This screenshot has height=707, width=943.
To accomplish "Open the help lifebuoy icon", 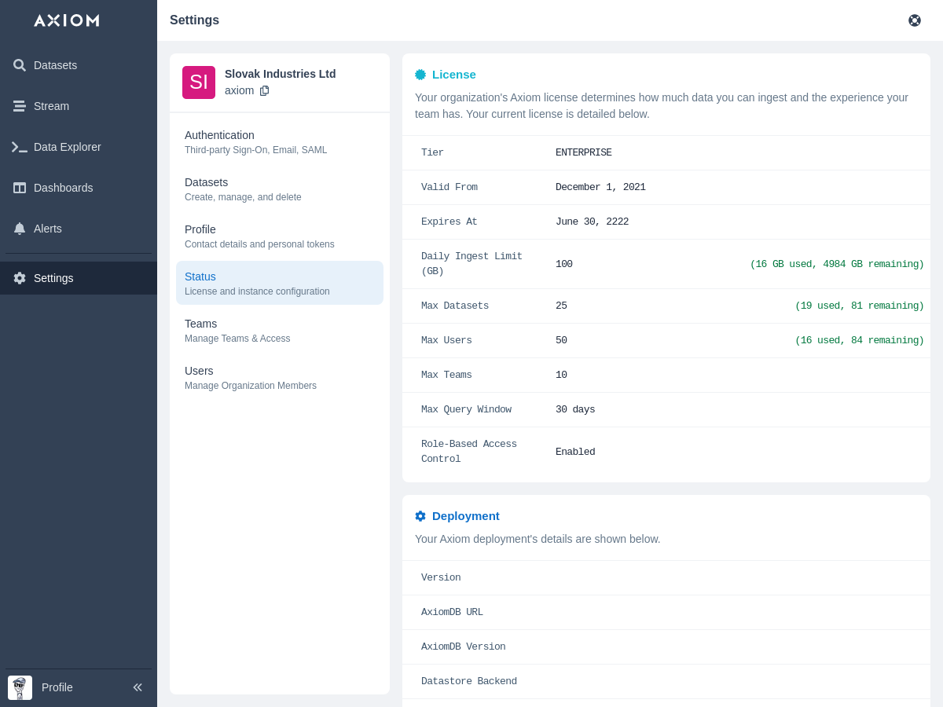I will [915, 20].
